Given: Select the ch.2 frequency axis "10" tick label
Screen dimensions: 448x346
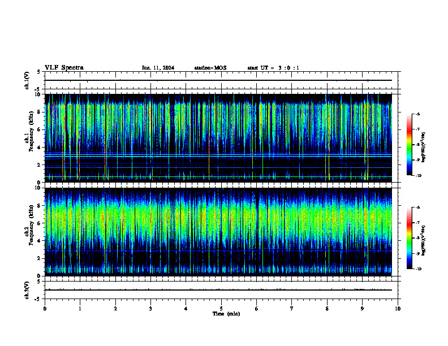Looking at the screenshot, I should [39, 188].
